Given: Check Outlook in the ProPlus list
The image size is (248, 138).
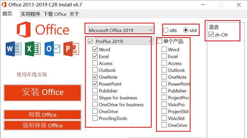Looking at the screenshot, I should point(95,70).
